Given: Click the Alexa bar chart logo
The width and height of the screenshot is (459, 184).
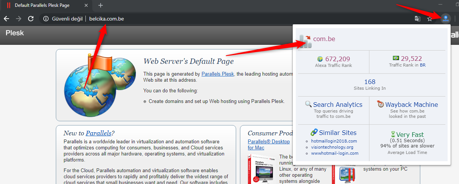Looking at the screenshot, I should 305,41.
